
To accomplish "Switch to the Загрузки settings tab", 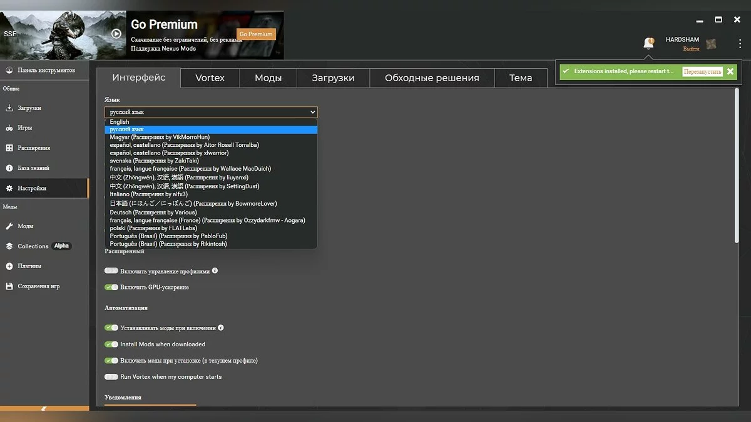I will [x=333, y=78].
